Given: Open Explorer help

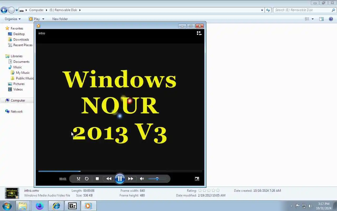Looking at the screenshot, I should (331, 19).
